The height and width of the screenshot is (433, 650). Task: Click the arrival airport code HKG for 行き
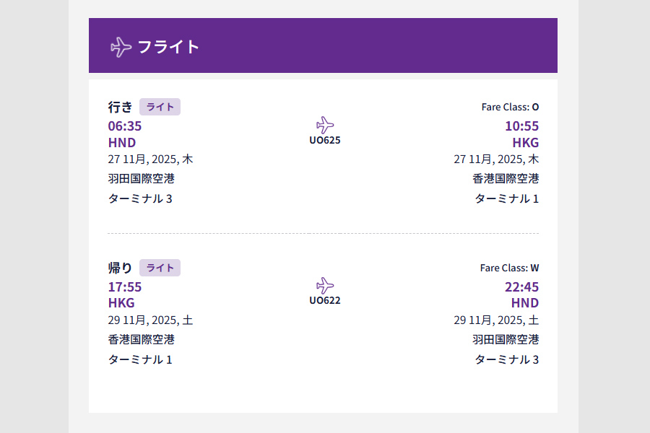point(525,143)
